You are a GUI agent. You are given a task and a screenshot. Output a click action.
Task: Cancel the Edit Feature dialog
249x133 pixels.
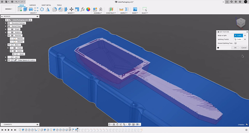point(244,48)
